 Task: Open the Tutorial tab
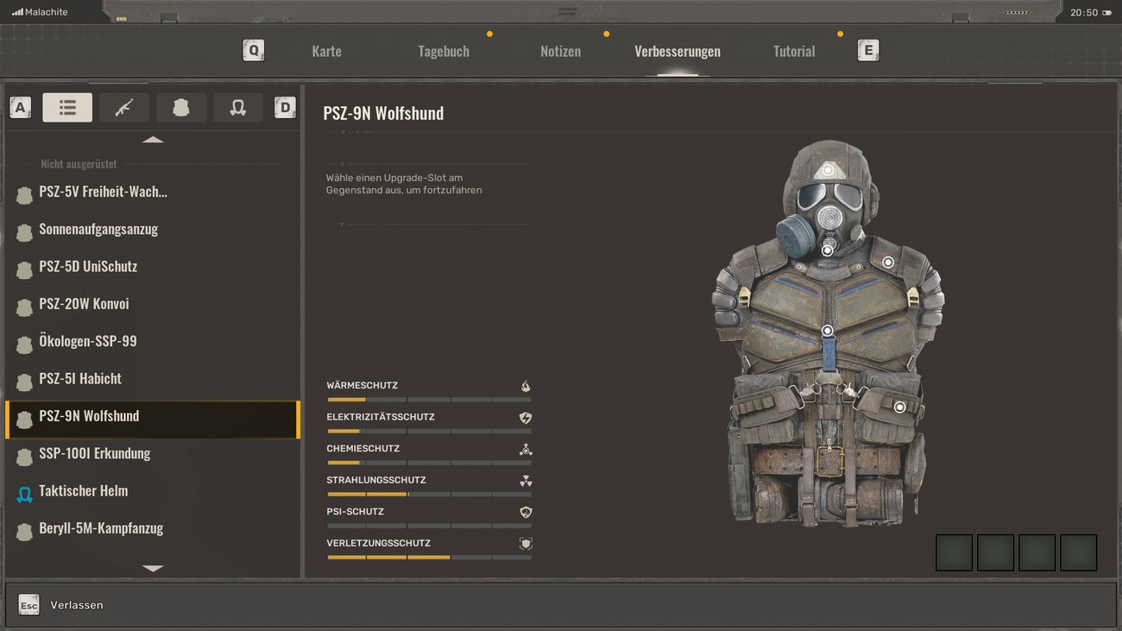pyautogui.click(x=794, y=52)
